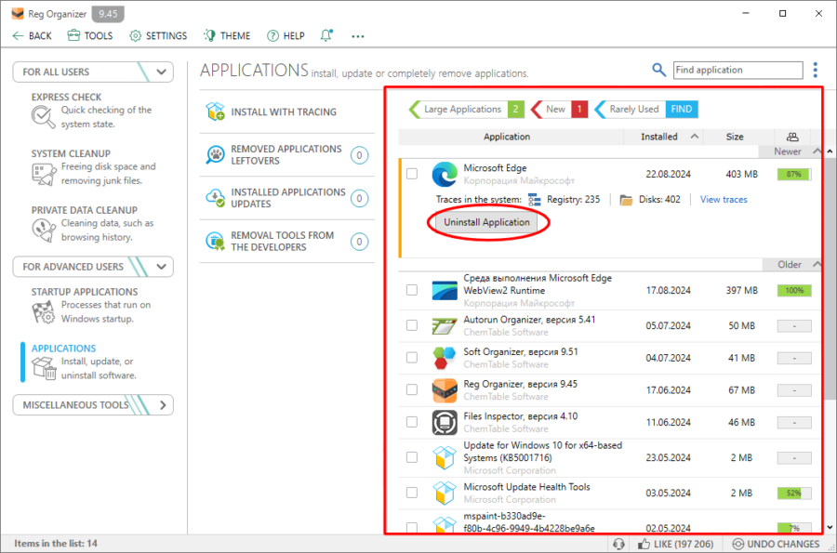Click the Disks folder traces icon

626,200
